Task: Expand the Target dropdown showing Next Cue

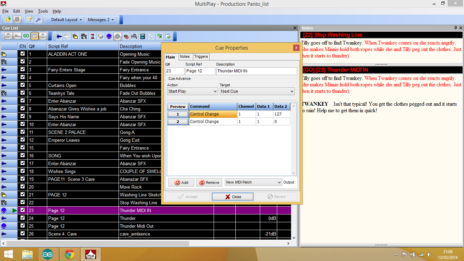Action: pos(257,91)
